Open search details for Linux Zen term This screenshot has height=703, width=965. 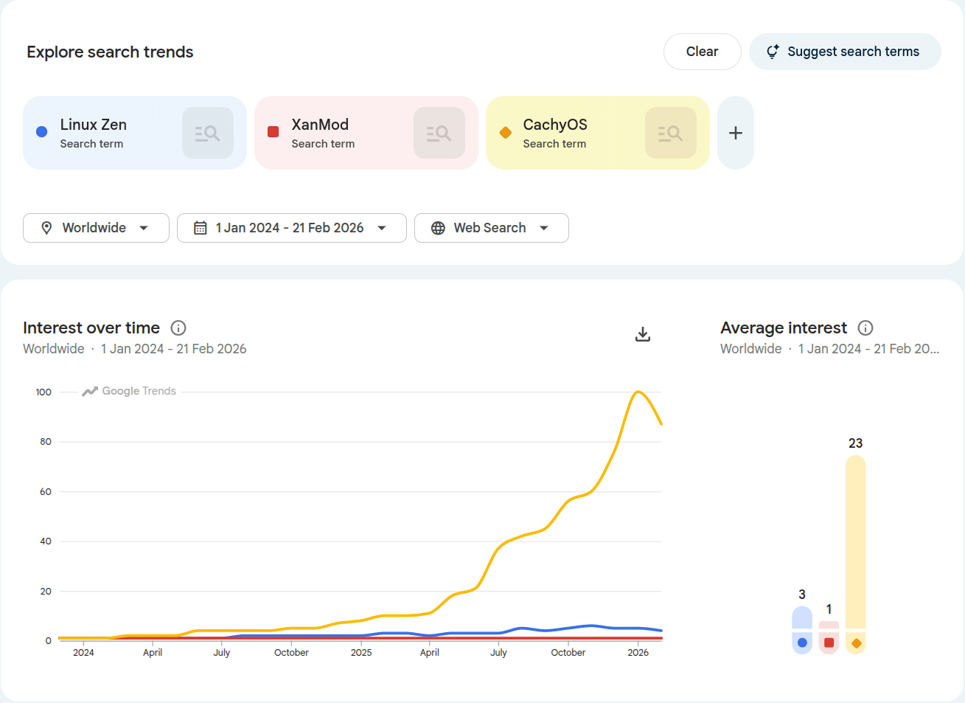pos(208,133)
